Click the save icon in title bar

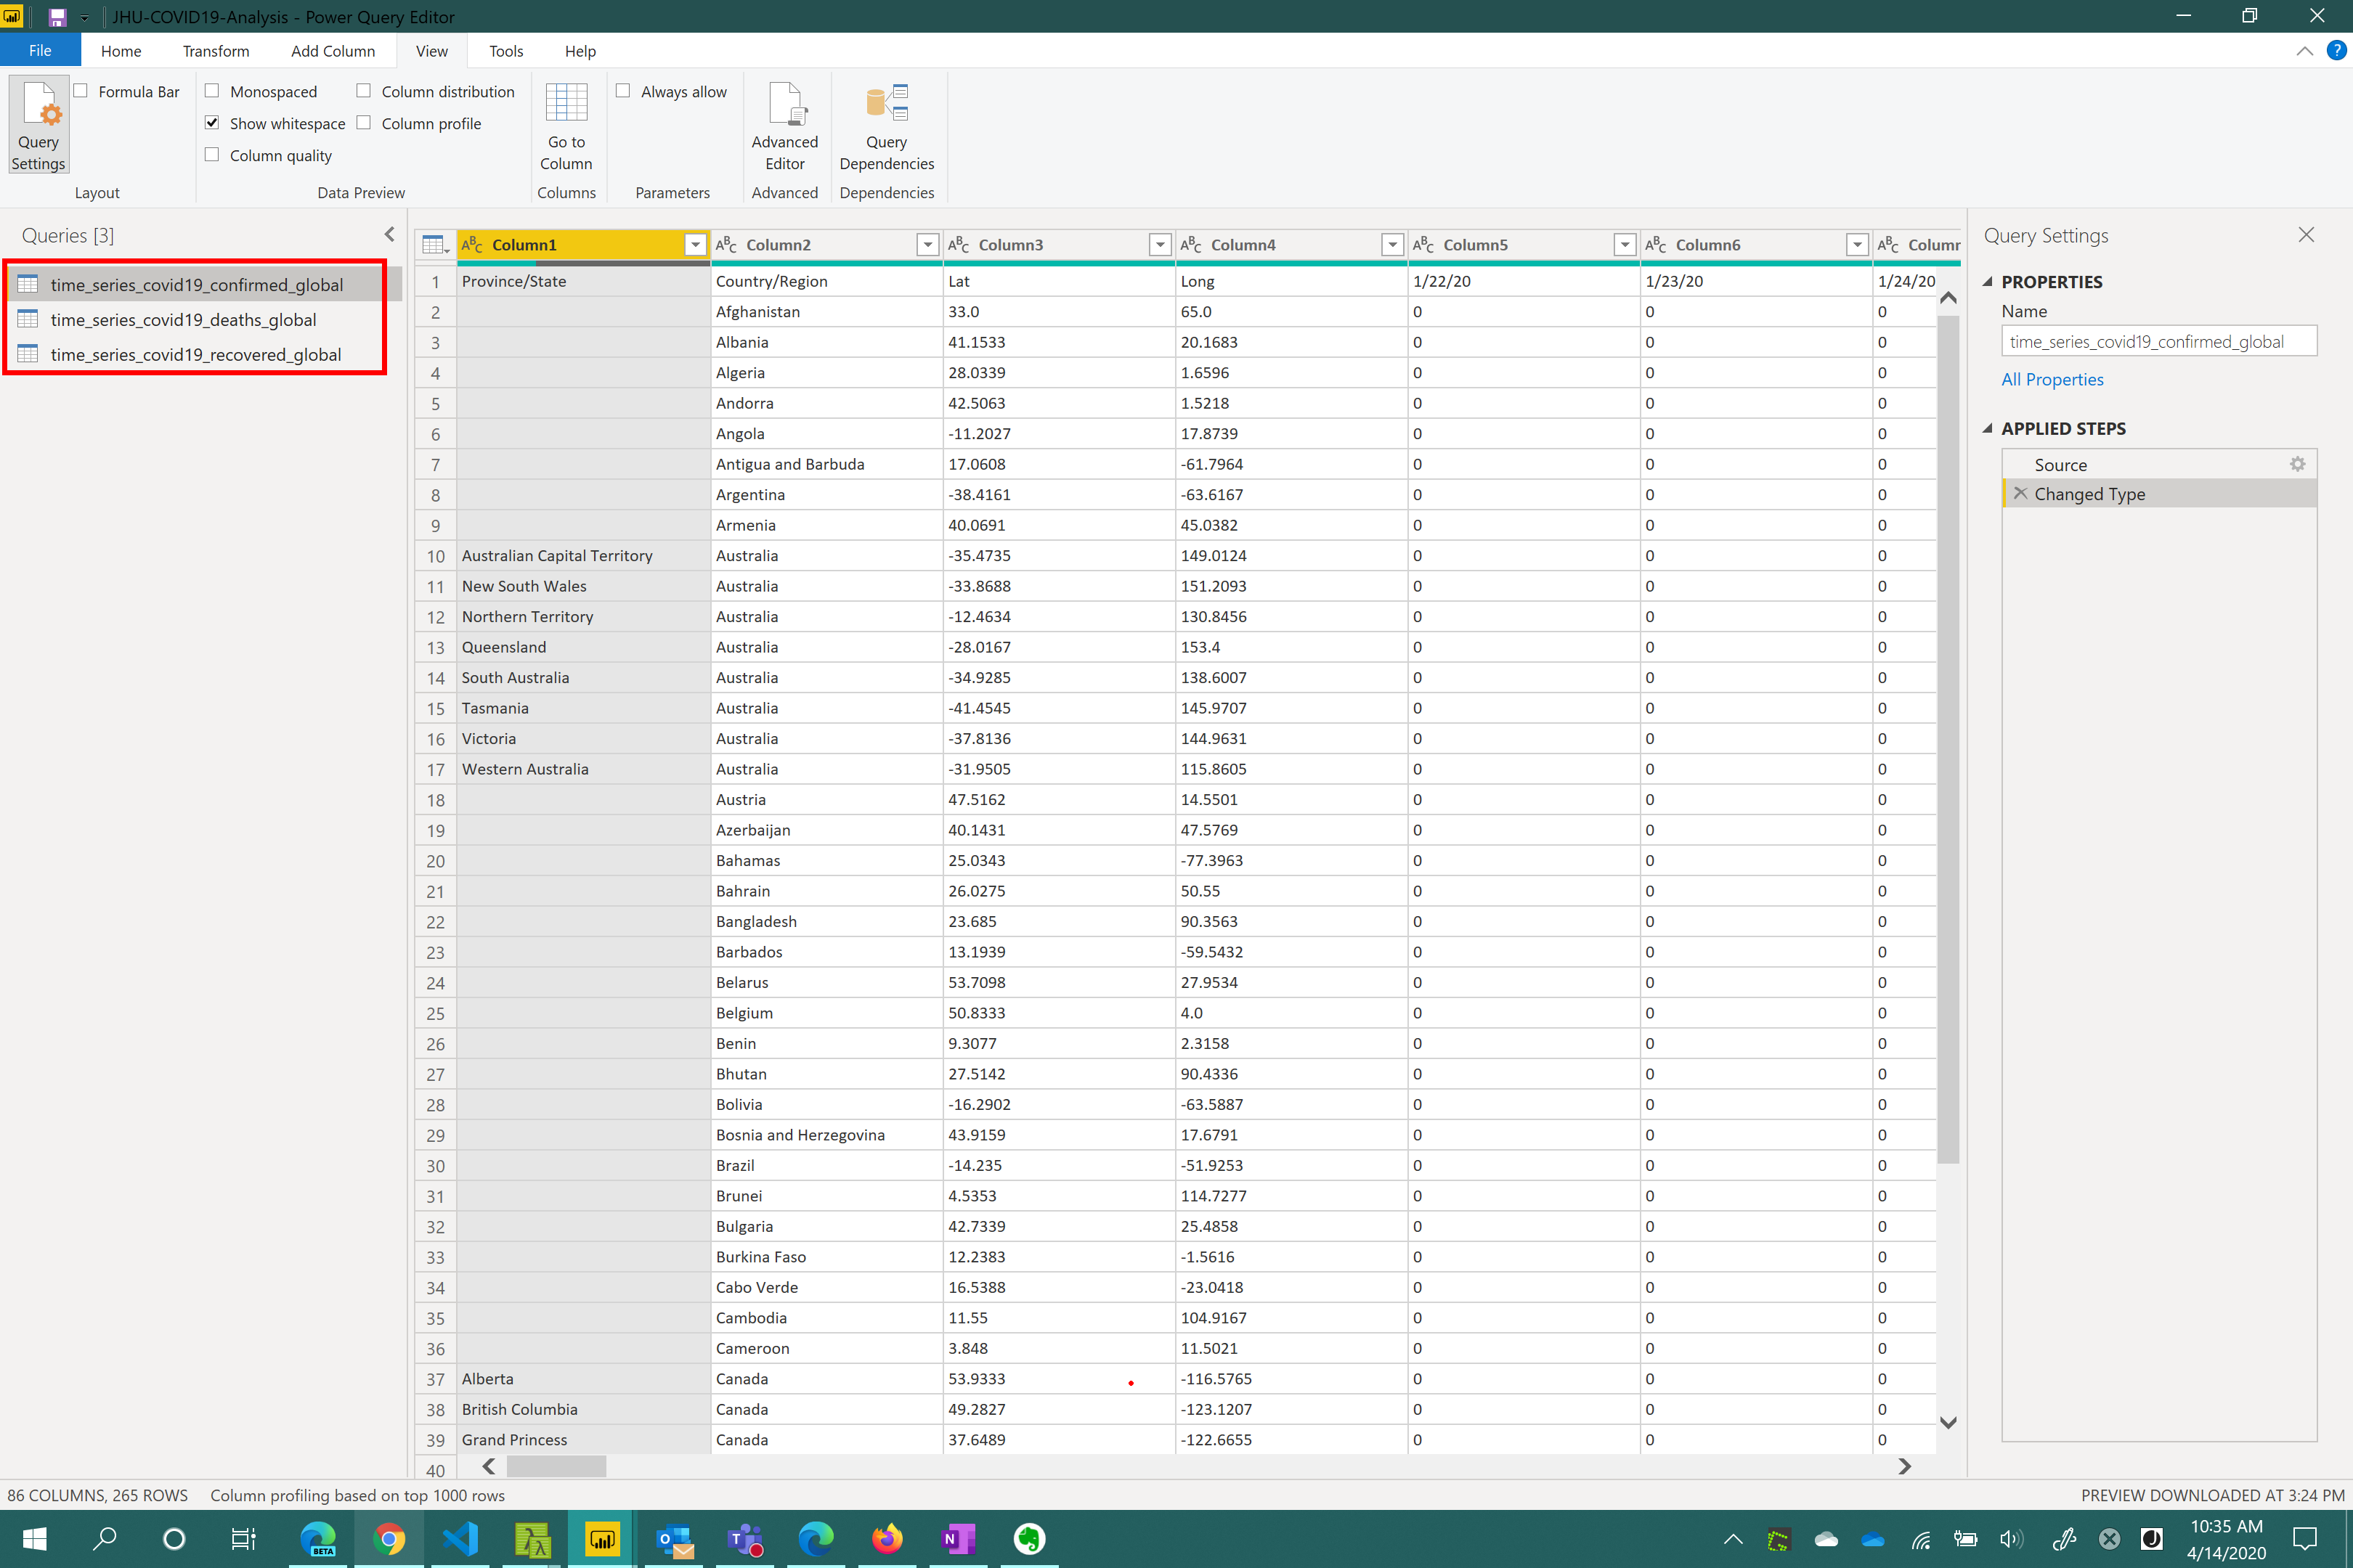pyautogui.click(x=57, y=17)
